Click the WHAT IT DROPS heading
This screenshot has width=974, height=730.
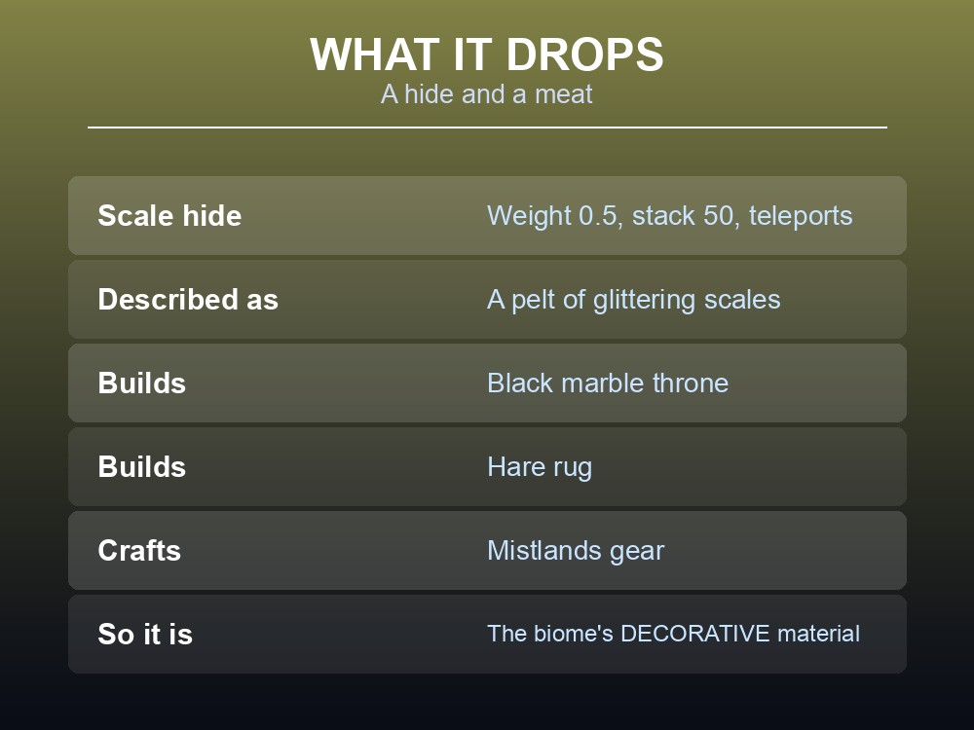click(x=487, y=55)
